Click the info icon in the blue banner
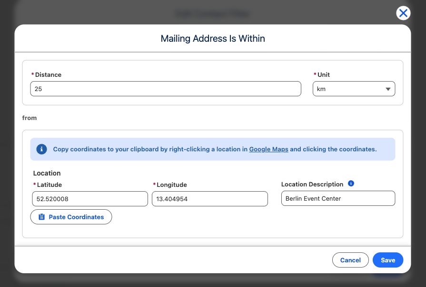Screen dimensions: 426x287 coord(41,149)
